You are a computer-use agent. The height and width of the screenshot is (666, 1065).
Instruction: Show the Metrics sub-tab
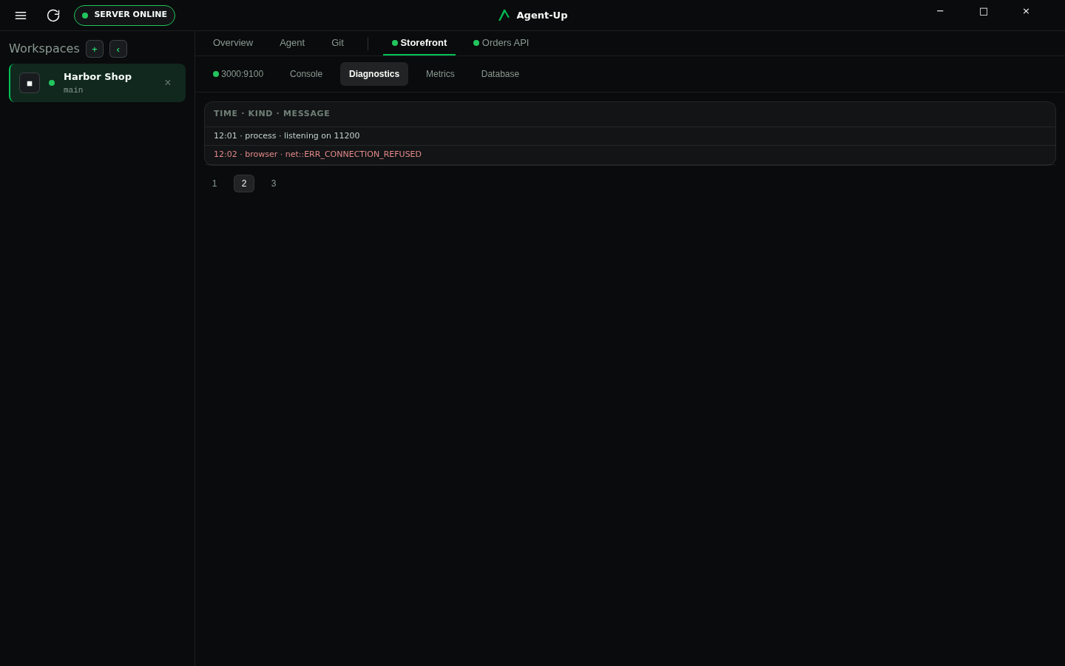click(x=440, y=74)
